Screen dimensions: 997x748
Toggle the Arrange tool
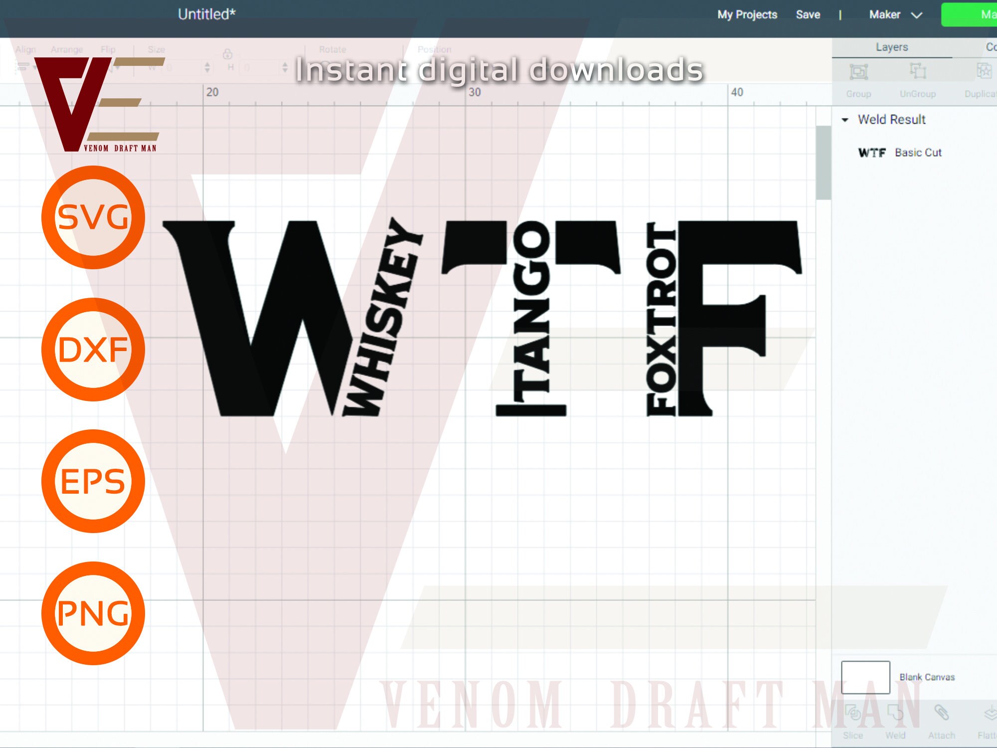point(67,49)
